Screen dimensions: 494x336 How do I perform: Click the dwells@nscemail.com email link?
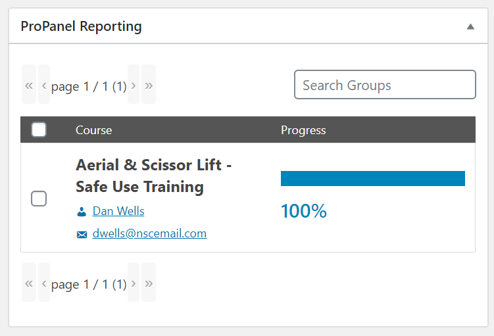point(149,233)
